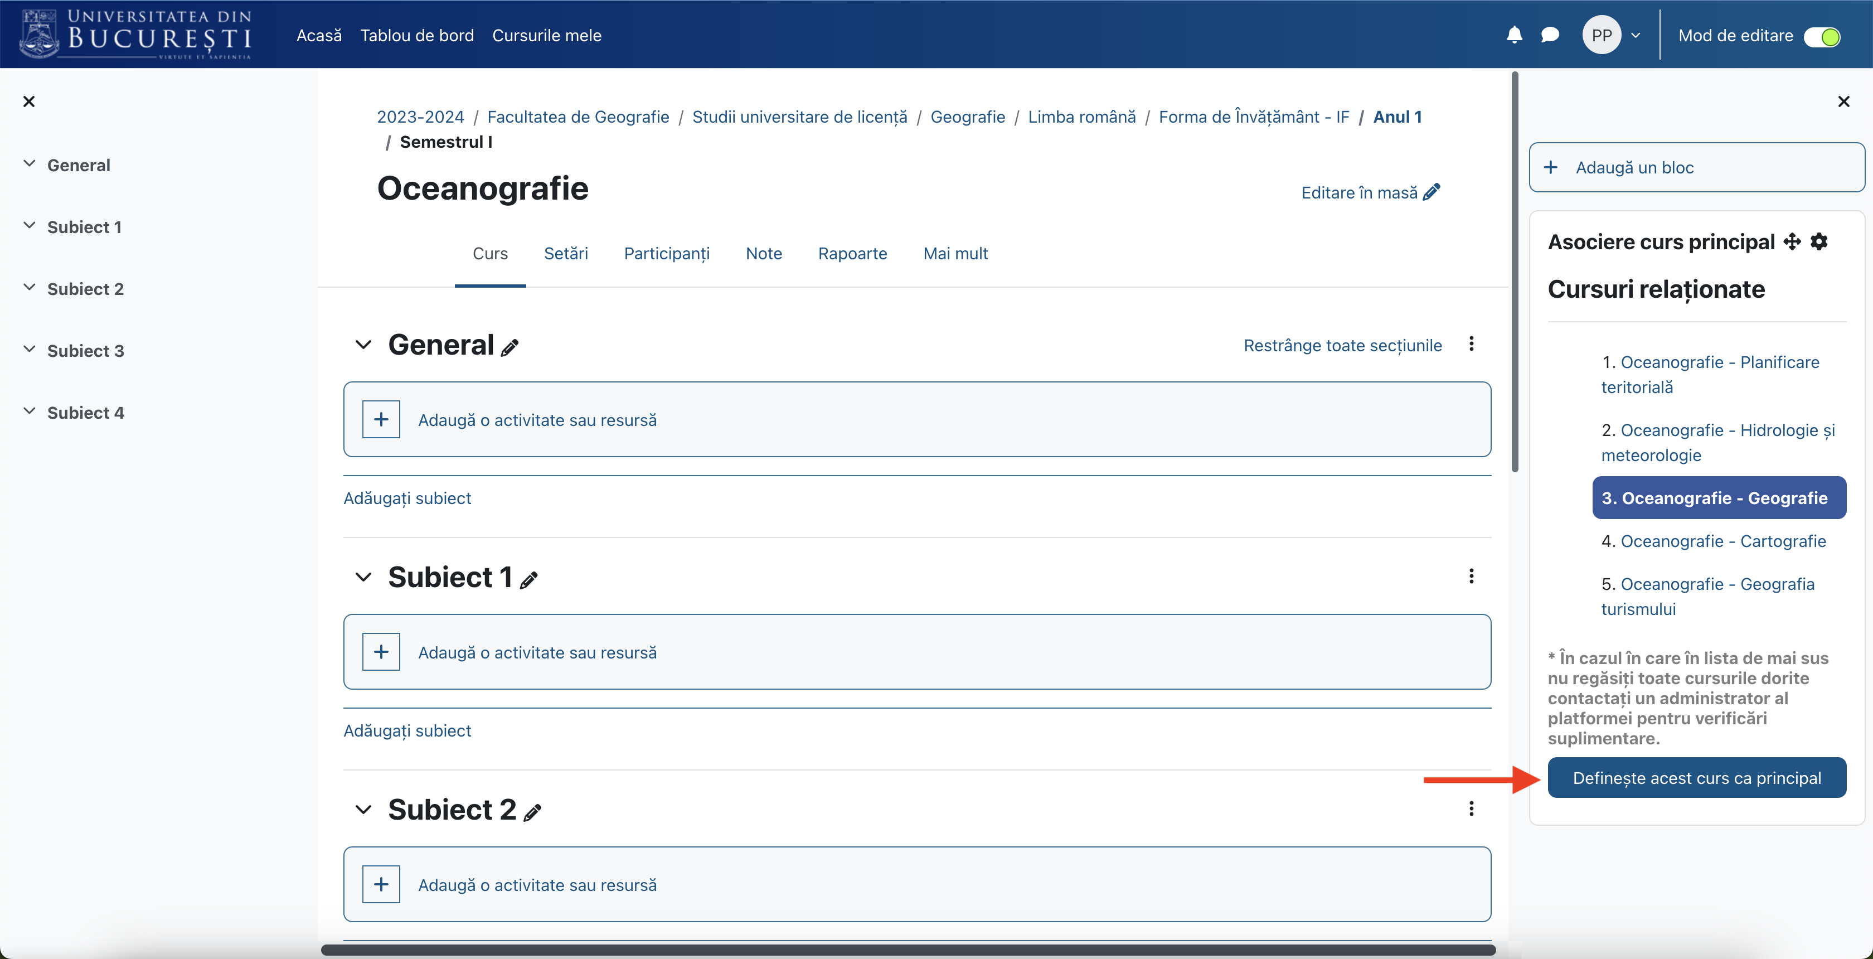Collapse Subiect 2 in the course index
The width and height of the screenshot is (1873, 959).
click(29, 288)
